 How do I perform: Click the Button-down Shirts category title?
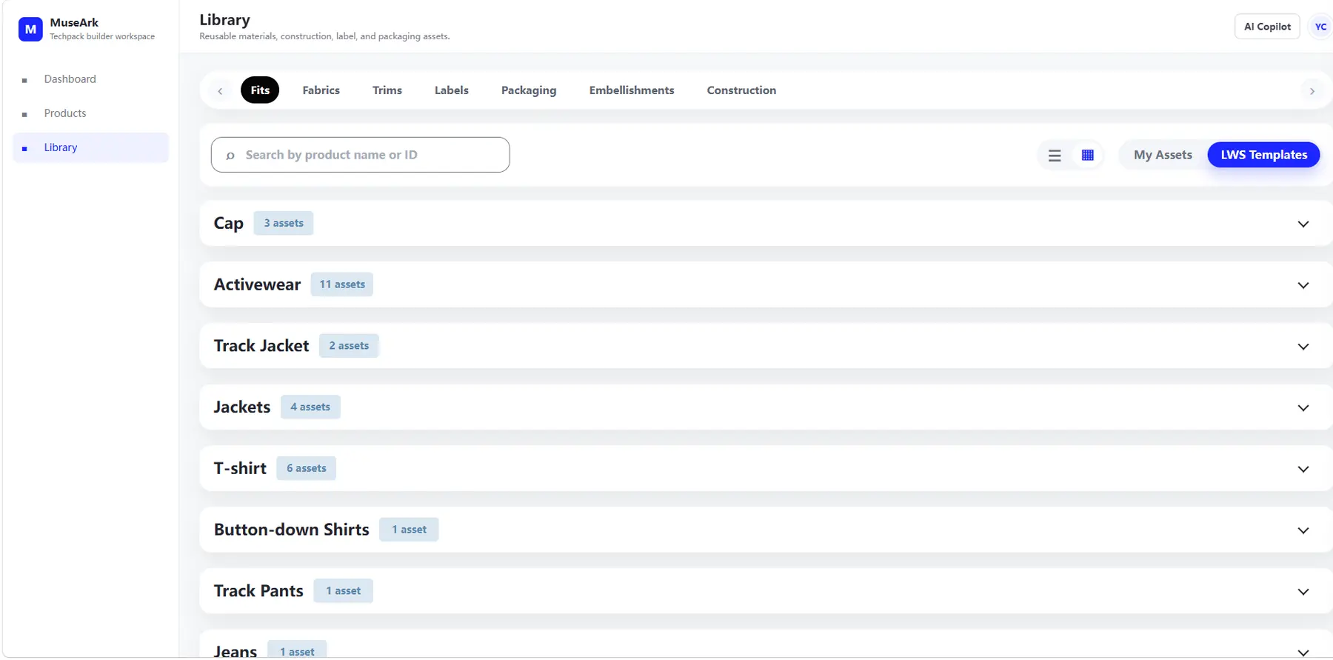tap(292, 530)
